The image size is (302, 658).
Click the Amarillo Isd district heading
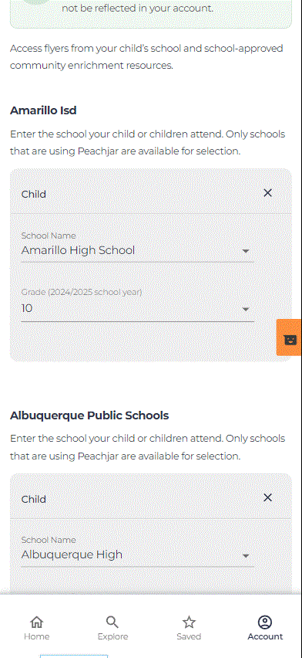point(43,110)
